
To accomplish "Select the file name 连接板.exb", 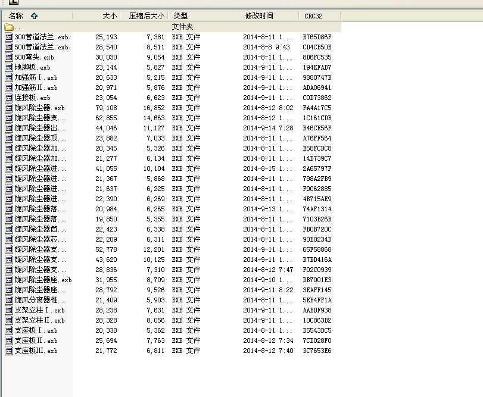I will (x=32, y=98).
